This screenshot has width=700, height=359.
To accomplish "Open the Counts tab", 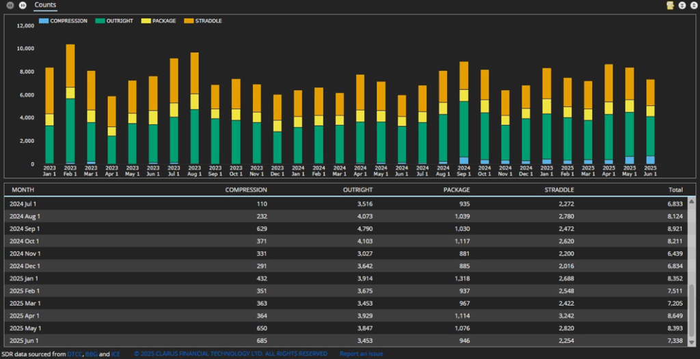I will point(45,5).
